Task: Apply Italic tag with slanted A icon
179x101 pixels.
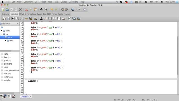Action: click(x=17, y=19)
